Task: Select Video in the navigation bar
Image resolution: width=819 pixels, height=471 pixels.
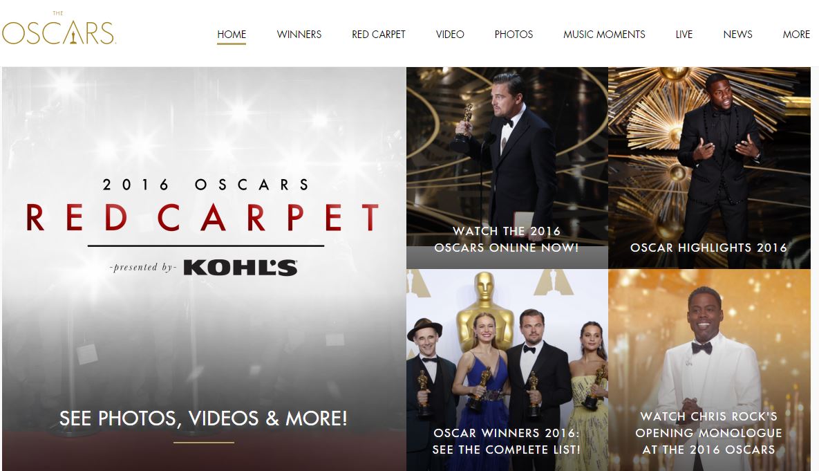Action: tap(450, 35)
